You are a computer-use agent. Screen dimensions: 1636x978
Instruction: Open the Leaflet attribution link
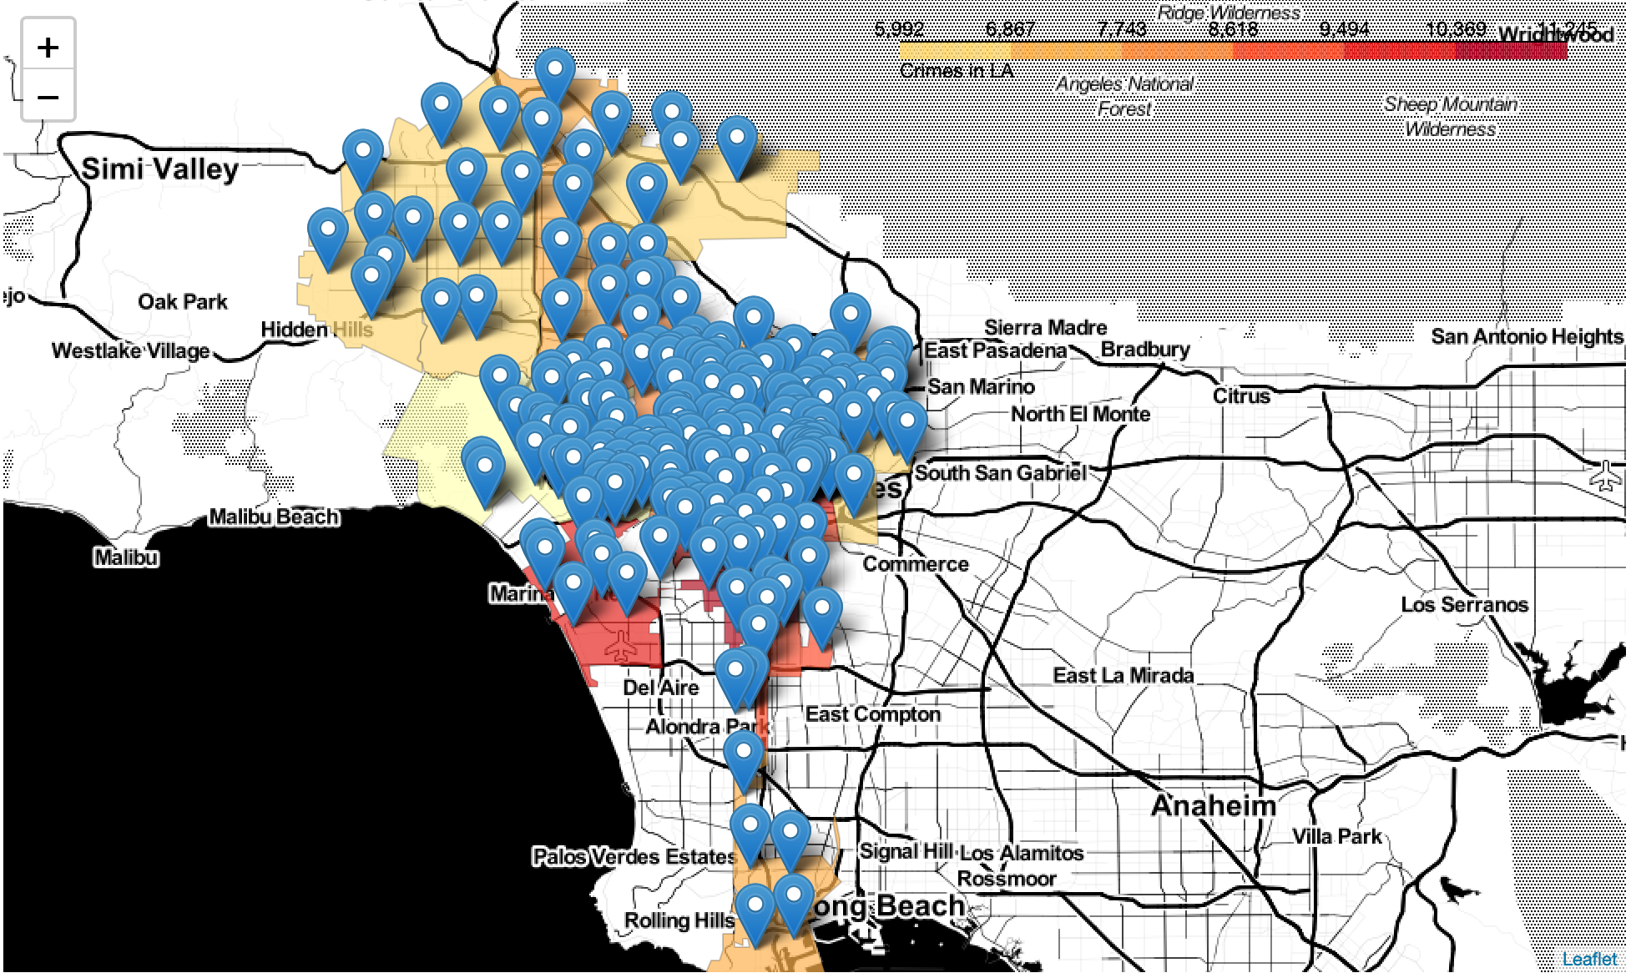[1588, 959]
